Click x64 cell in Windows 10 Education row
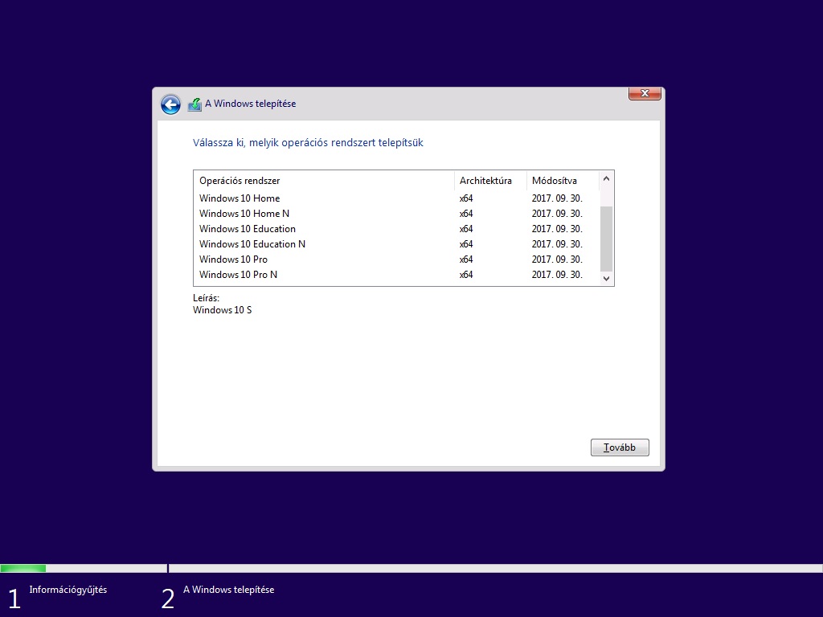The image size is (823, 617). click(x=466, y=229)
